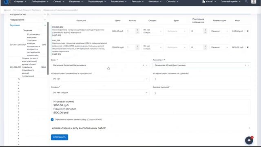
Task: Click the 5100.00 руб total sum text
Action: click(61, 105)
